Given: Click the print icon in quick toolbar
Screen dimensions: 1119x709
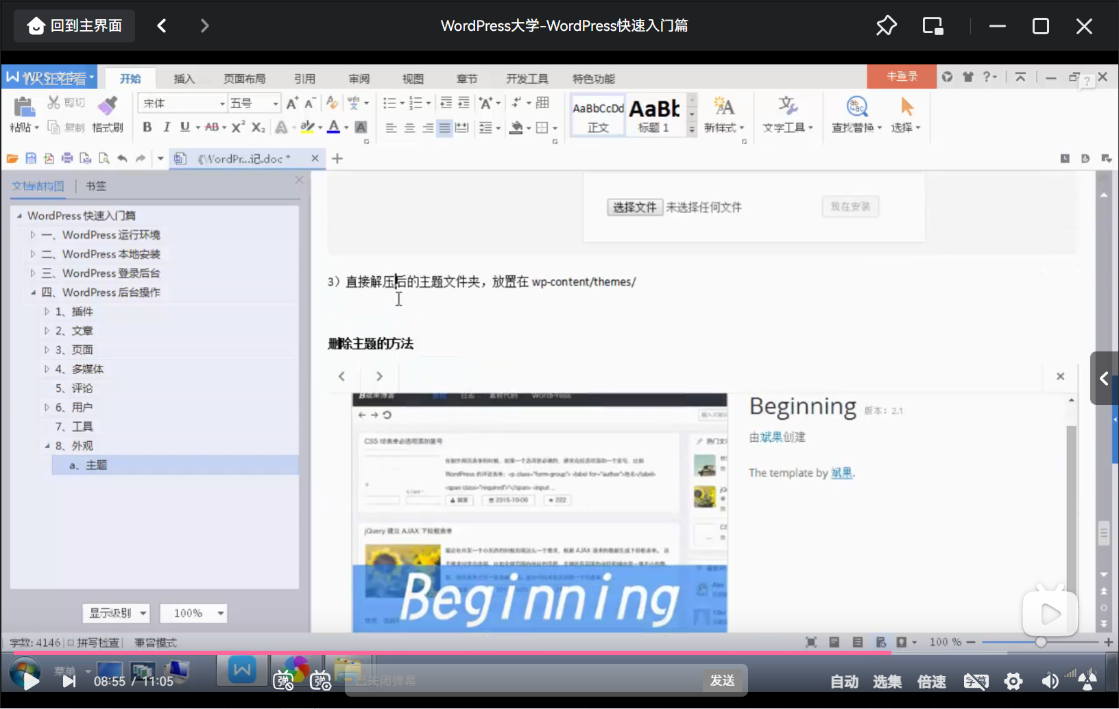Looking at the screenshot, I should click(67, 158).
